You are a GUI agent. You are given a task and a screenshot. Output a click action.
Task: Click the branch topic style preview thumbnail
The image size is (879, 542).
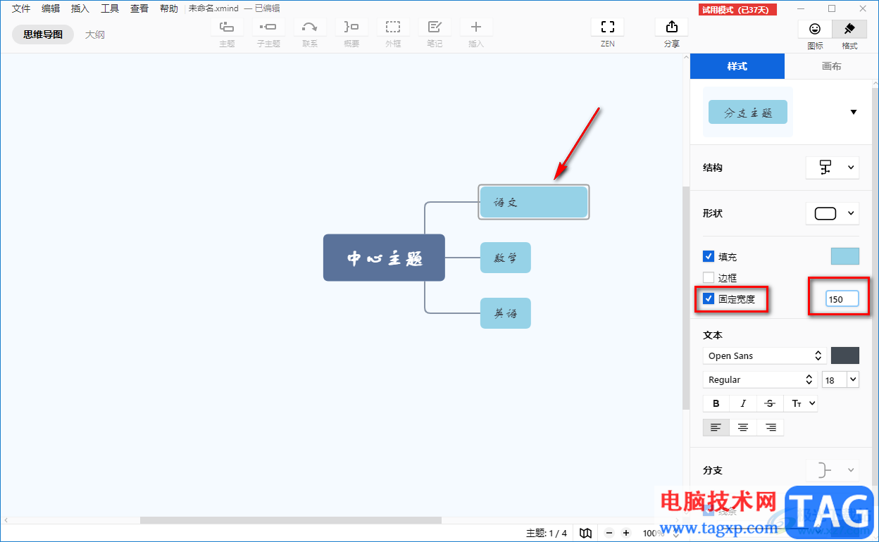tap(747, 113)
